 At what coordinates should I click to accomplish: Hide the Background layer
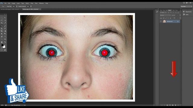click(x=161, y=21)
